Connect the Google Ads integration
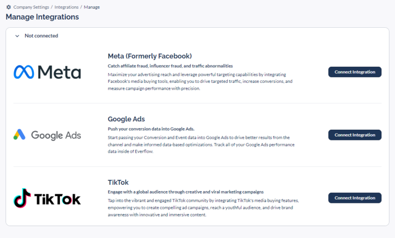395x238 pixels. coord(355,135)
